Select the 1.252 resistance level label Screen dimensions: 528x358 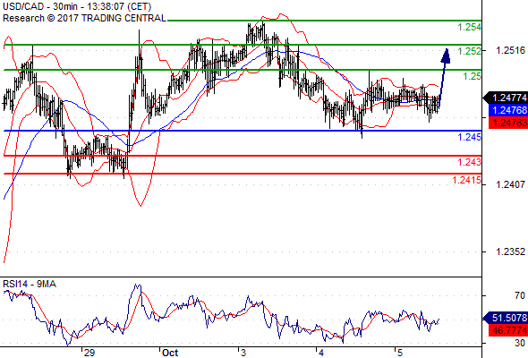470,51
